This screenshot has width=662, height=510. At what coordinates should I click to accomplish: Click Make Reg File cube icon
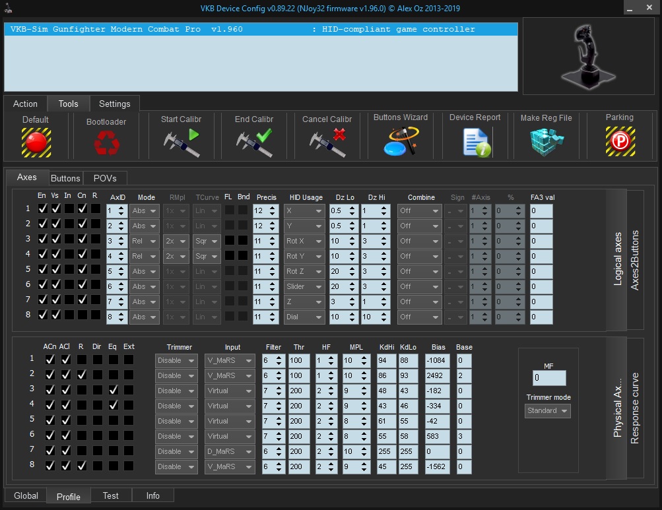coord(546,143)
